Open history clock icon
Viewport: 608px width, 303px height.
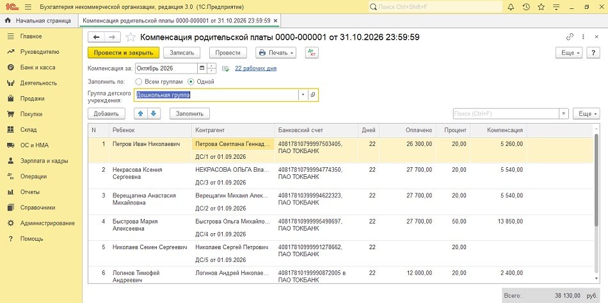pyautogui.click(x=526, y=7)
